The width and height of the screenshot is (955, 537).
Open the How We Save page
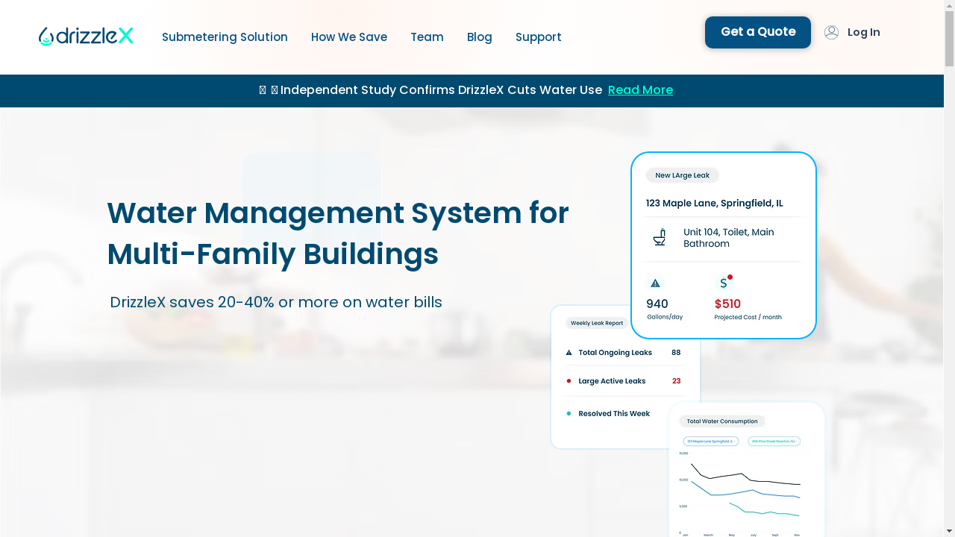tap(349, 37)
